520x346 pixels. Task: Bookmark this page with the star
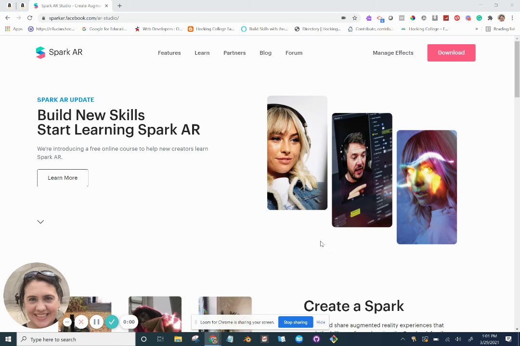coord(354,18)
